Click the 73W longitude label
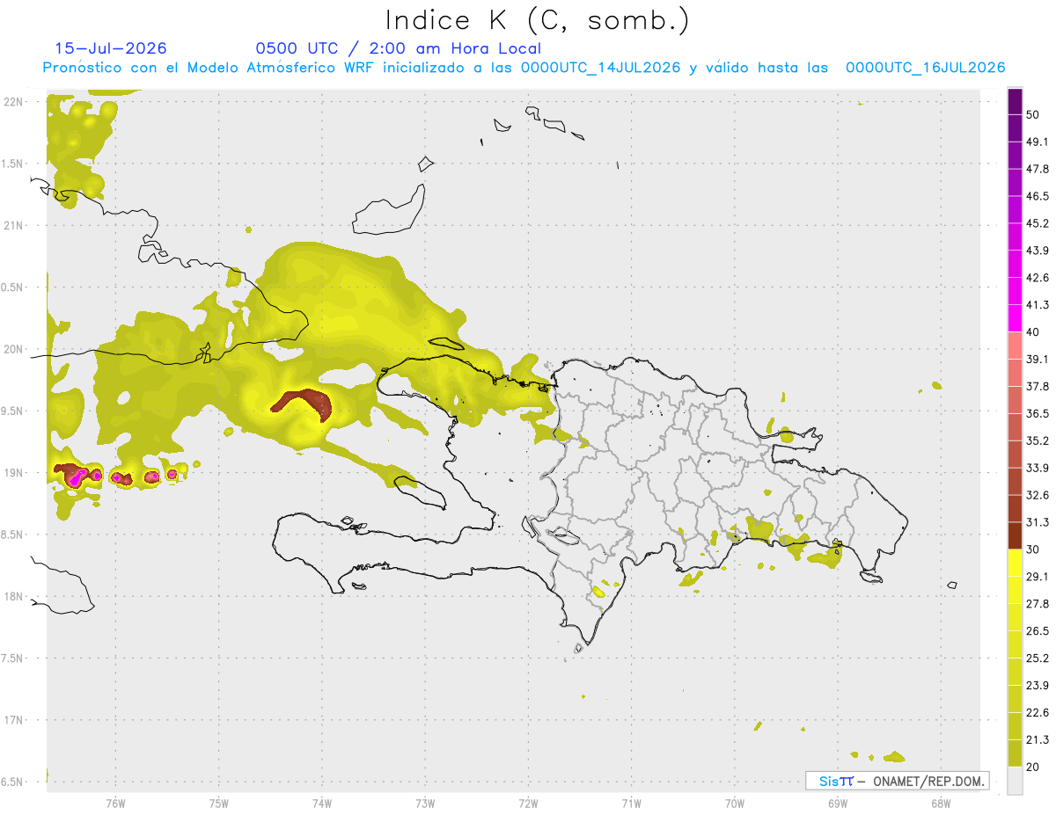The image size is (1056, 815). 425,804
